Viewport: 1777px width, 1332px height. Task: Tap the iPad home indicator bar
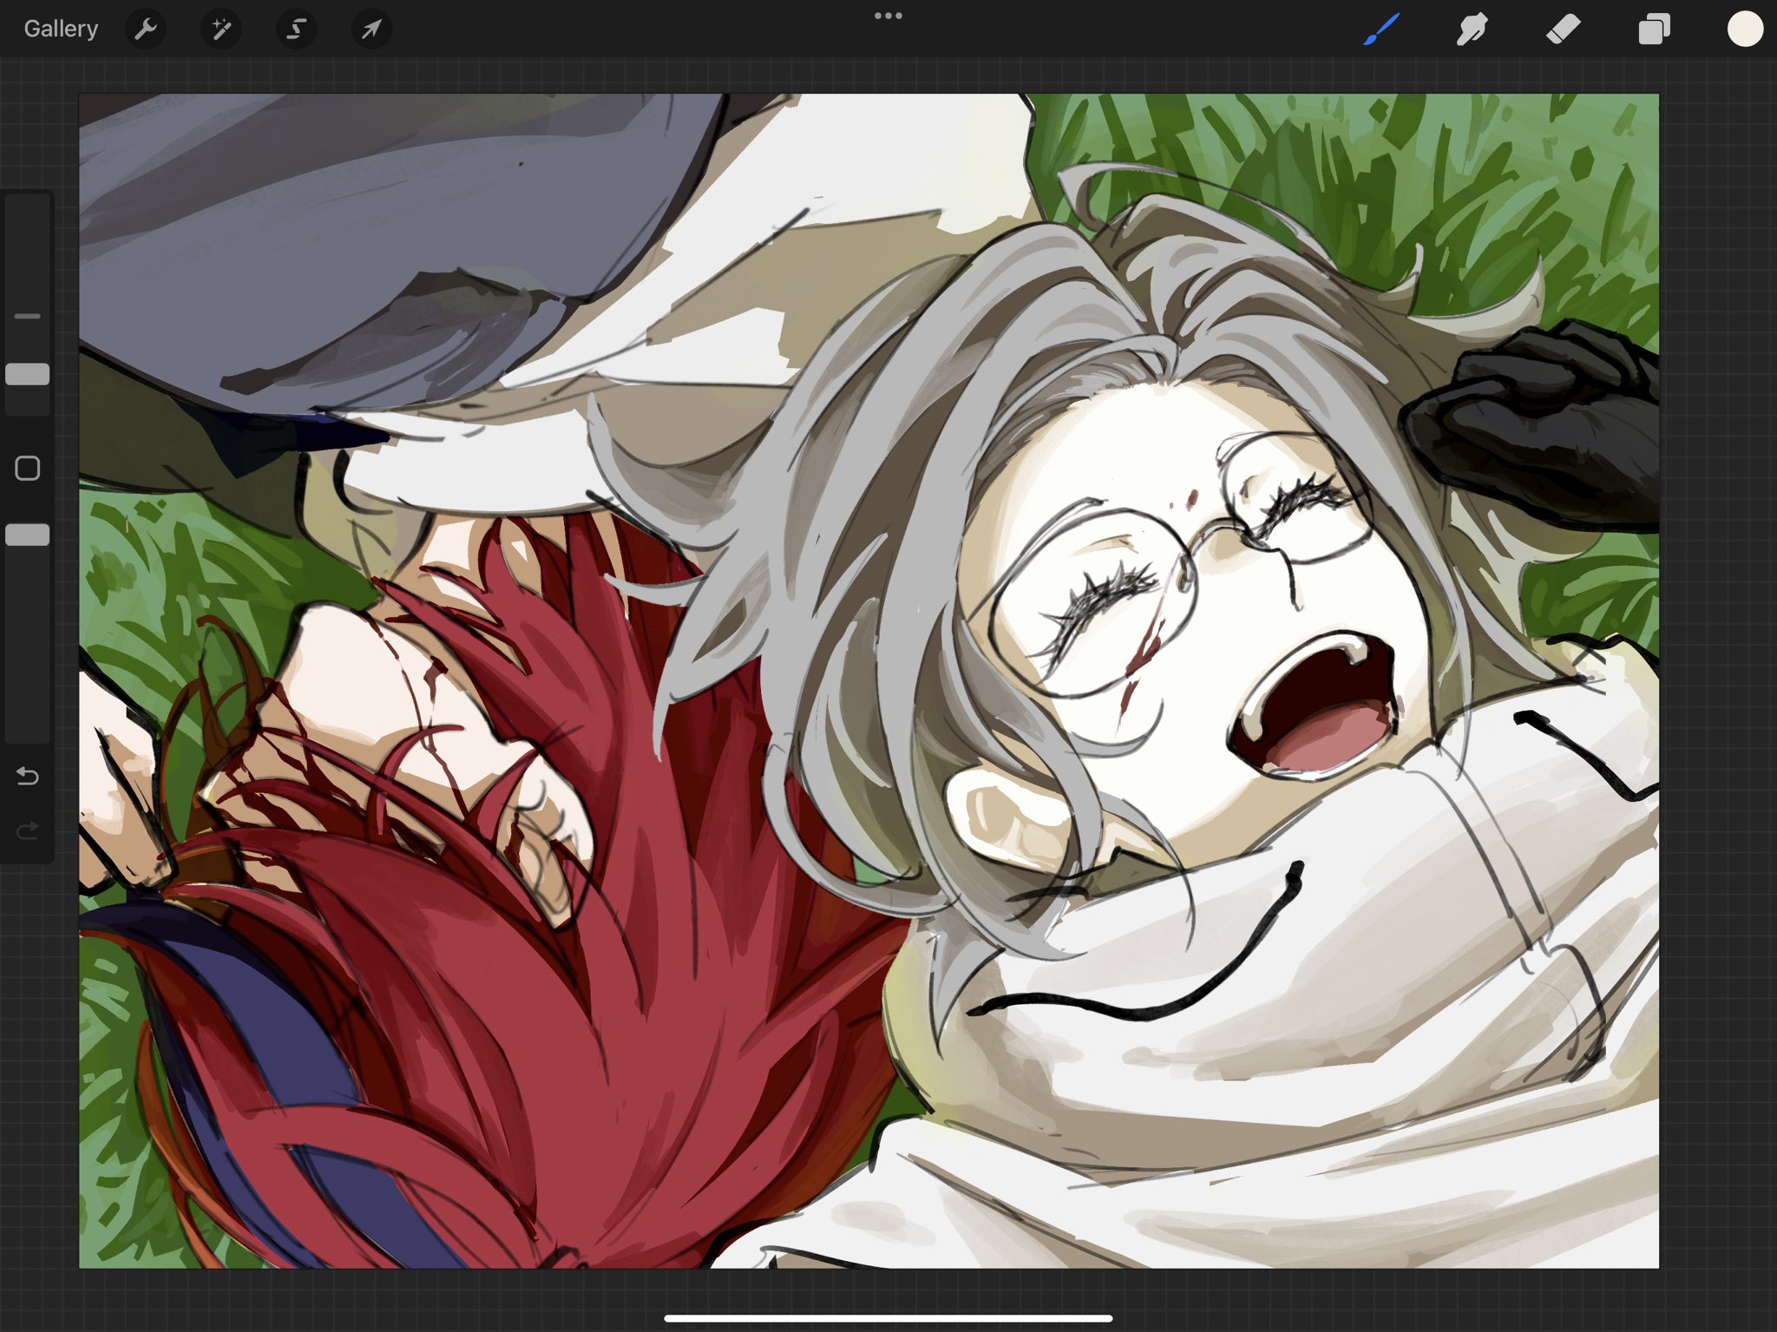click(x=888, y=1318)
